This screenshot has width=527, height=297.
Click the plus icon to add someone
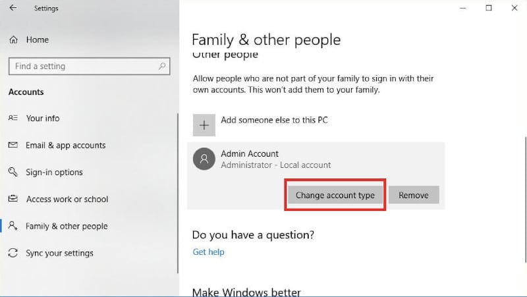pyautogui.click(x=204, y=125)
